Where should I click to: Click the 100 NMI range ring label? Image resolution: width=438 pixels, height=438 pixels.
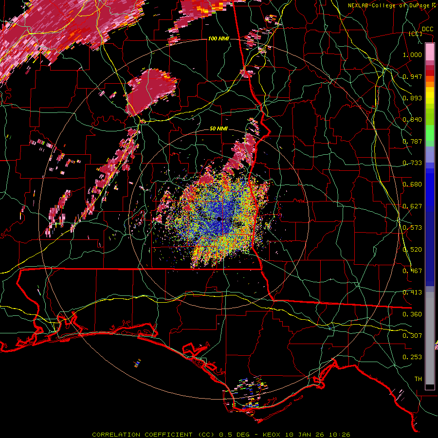tap(219, 38)
